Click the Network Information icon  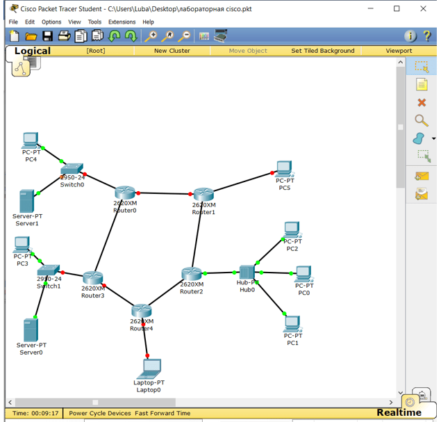[410, 36]
